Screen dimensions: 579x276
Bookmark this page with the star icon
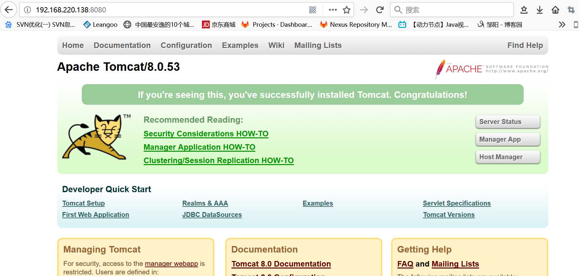(x=347, y=10)
